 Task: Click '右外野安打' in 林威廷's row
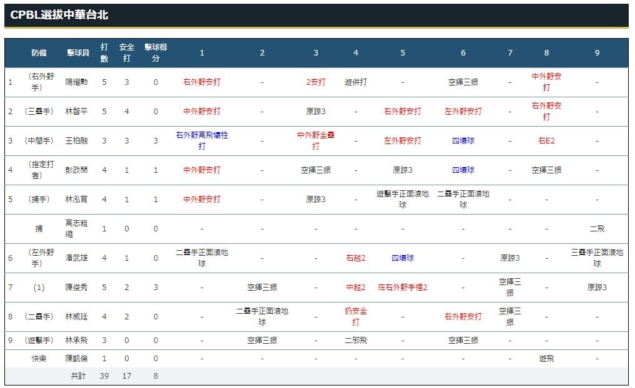pyautogui.click(x=463, y=316)
